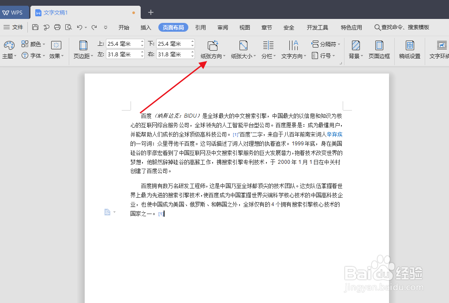The image size is (449, 303).
Task: Open the 字体 theme fonts dropdown
Action: point(33,55)
